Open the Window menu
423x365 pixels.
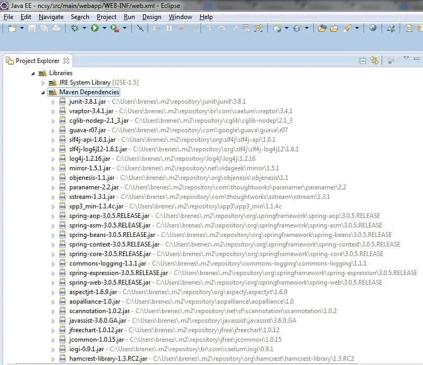[180, 17]
